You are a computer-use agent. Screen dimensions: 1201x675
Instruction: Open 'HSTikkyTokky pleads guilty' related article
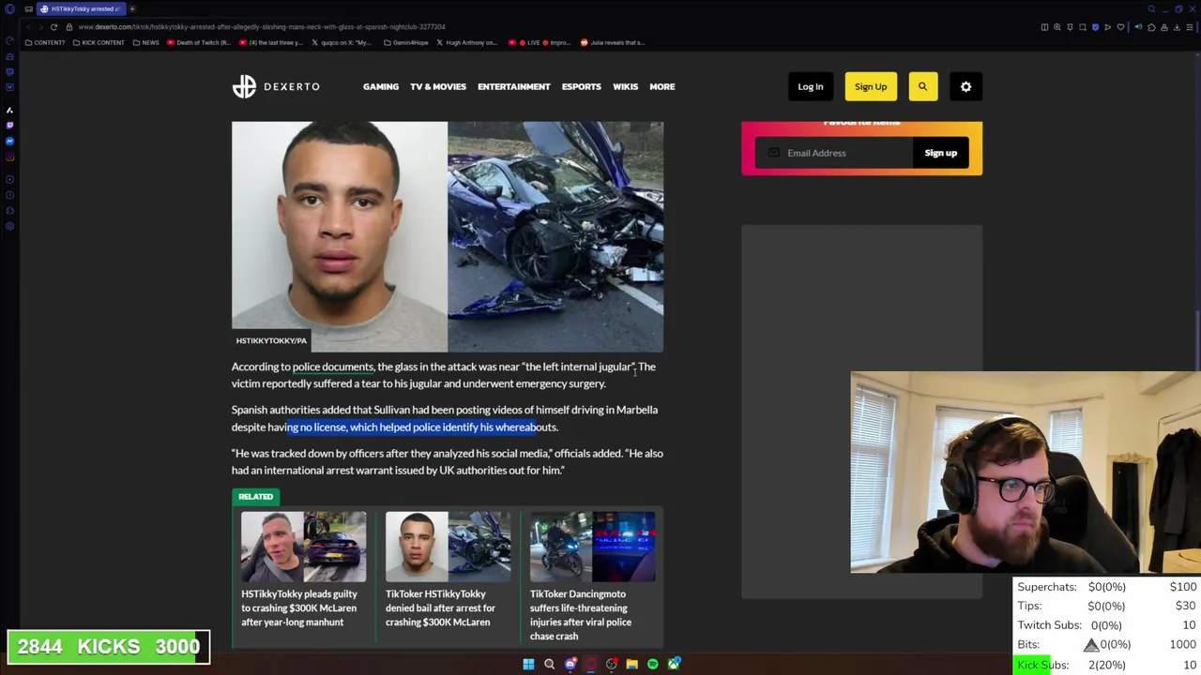tap(299, 607)
